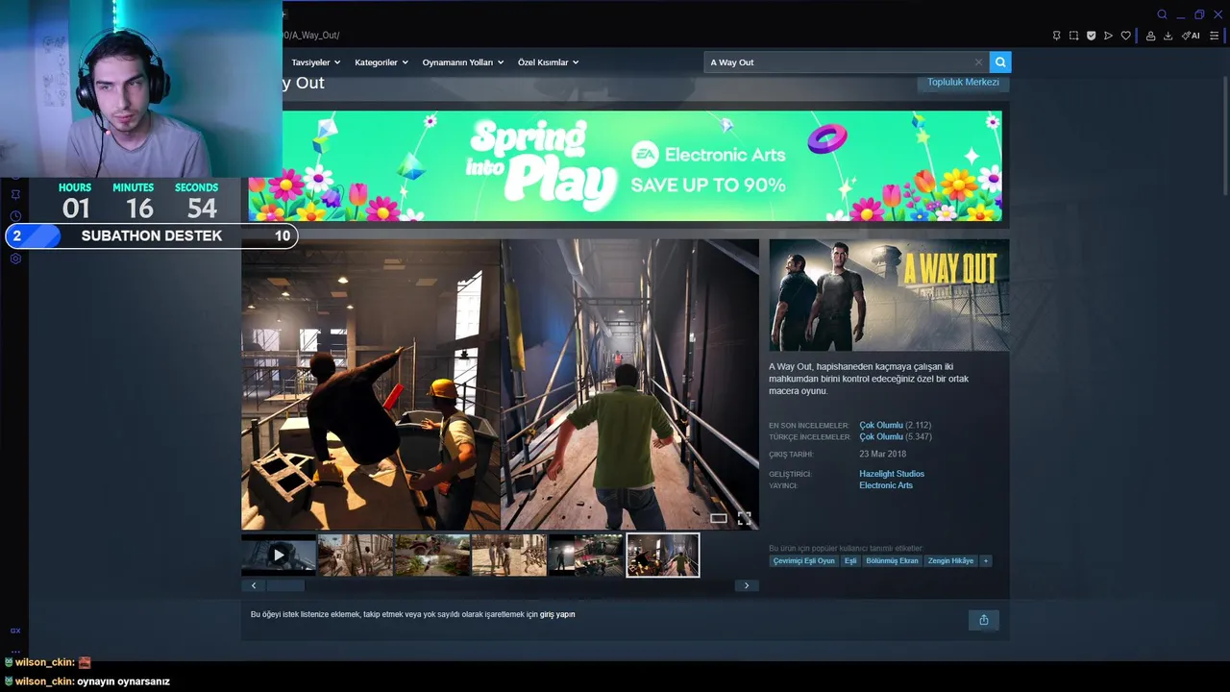Open the easy setup sliders icon
This screenshot has height=692, width=1230.
pos(1214,36)
